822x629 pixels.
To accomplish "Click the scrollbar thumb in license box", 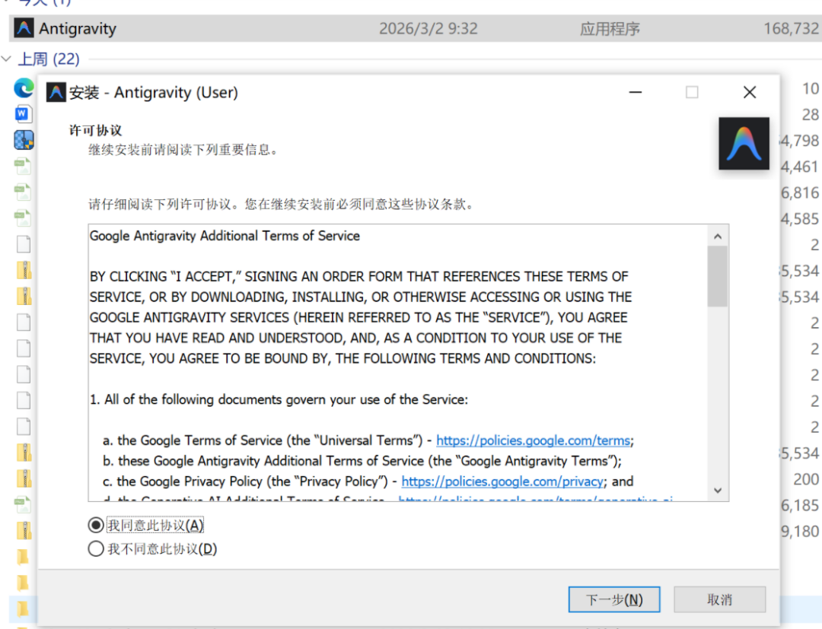I will [x=717, y=276].
